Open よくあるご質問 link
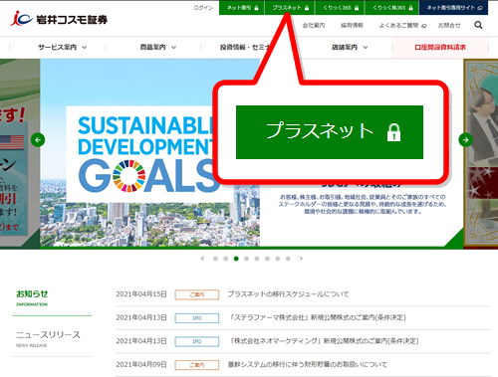This screenshot has width=498, height=377. 402,25
